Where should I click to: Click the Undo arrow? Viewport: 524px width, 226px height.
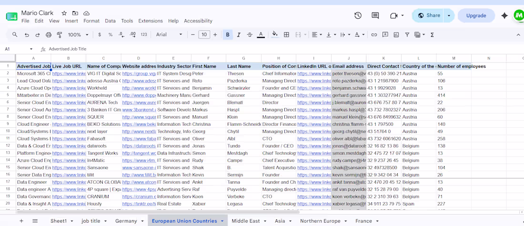(27, 34)
